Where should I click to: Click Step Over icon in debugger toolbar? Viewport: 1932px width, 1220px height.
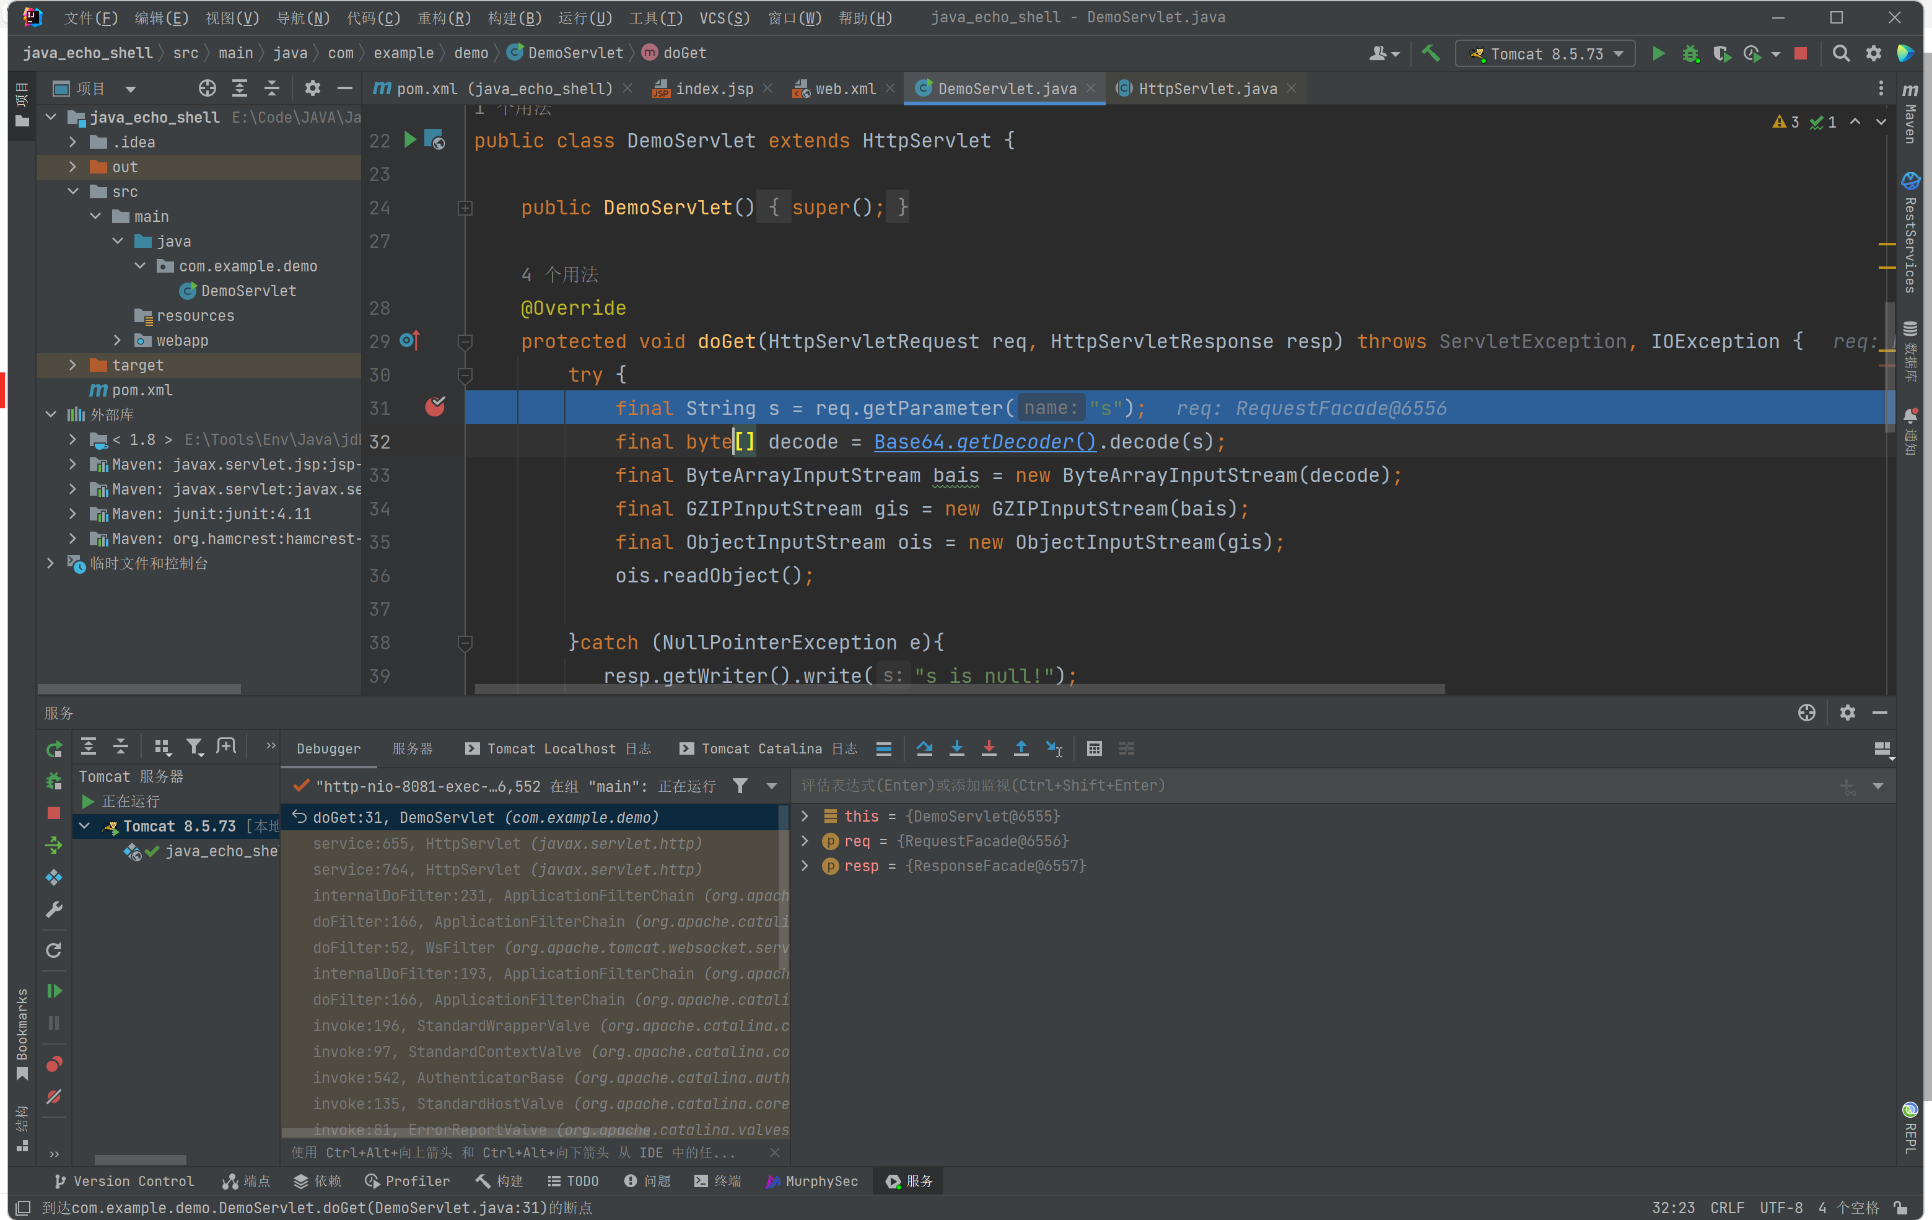coord(924,748)
